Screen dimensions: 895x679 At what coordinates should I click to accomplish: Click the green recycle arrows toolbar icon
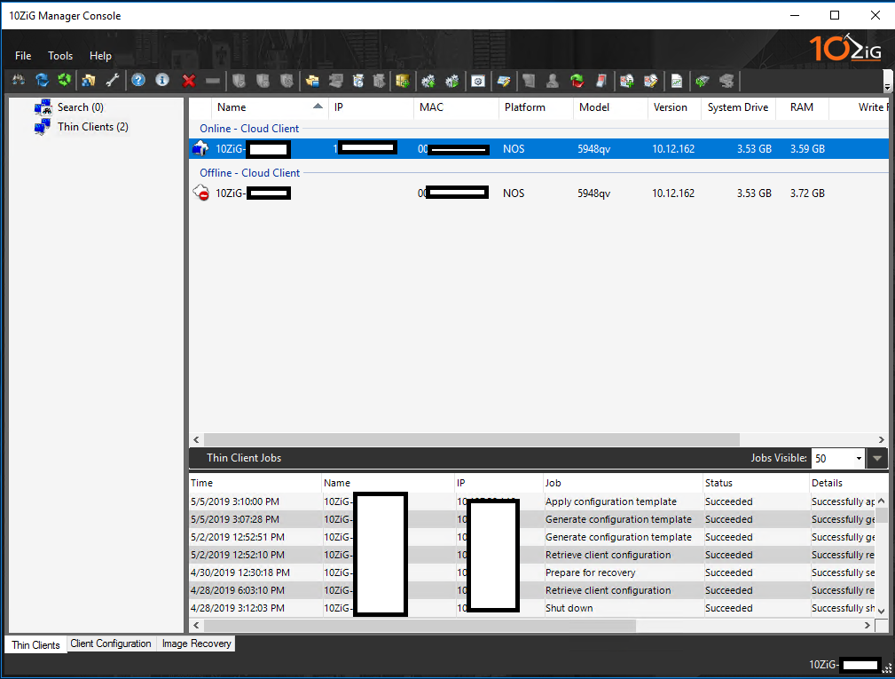[65, 81]
